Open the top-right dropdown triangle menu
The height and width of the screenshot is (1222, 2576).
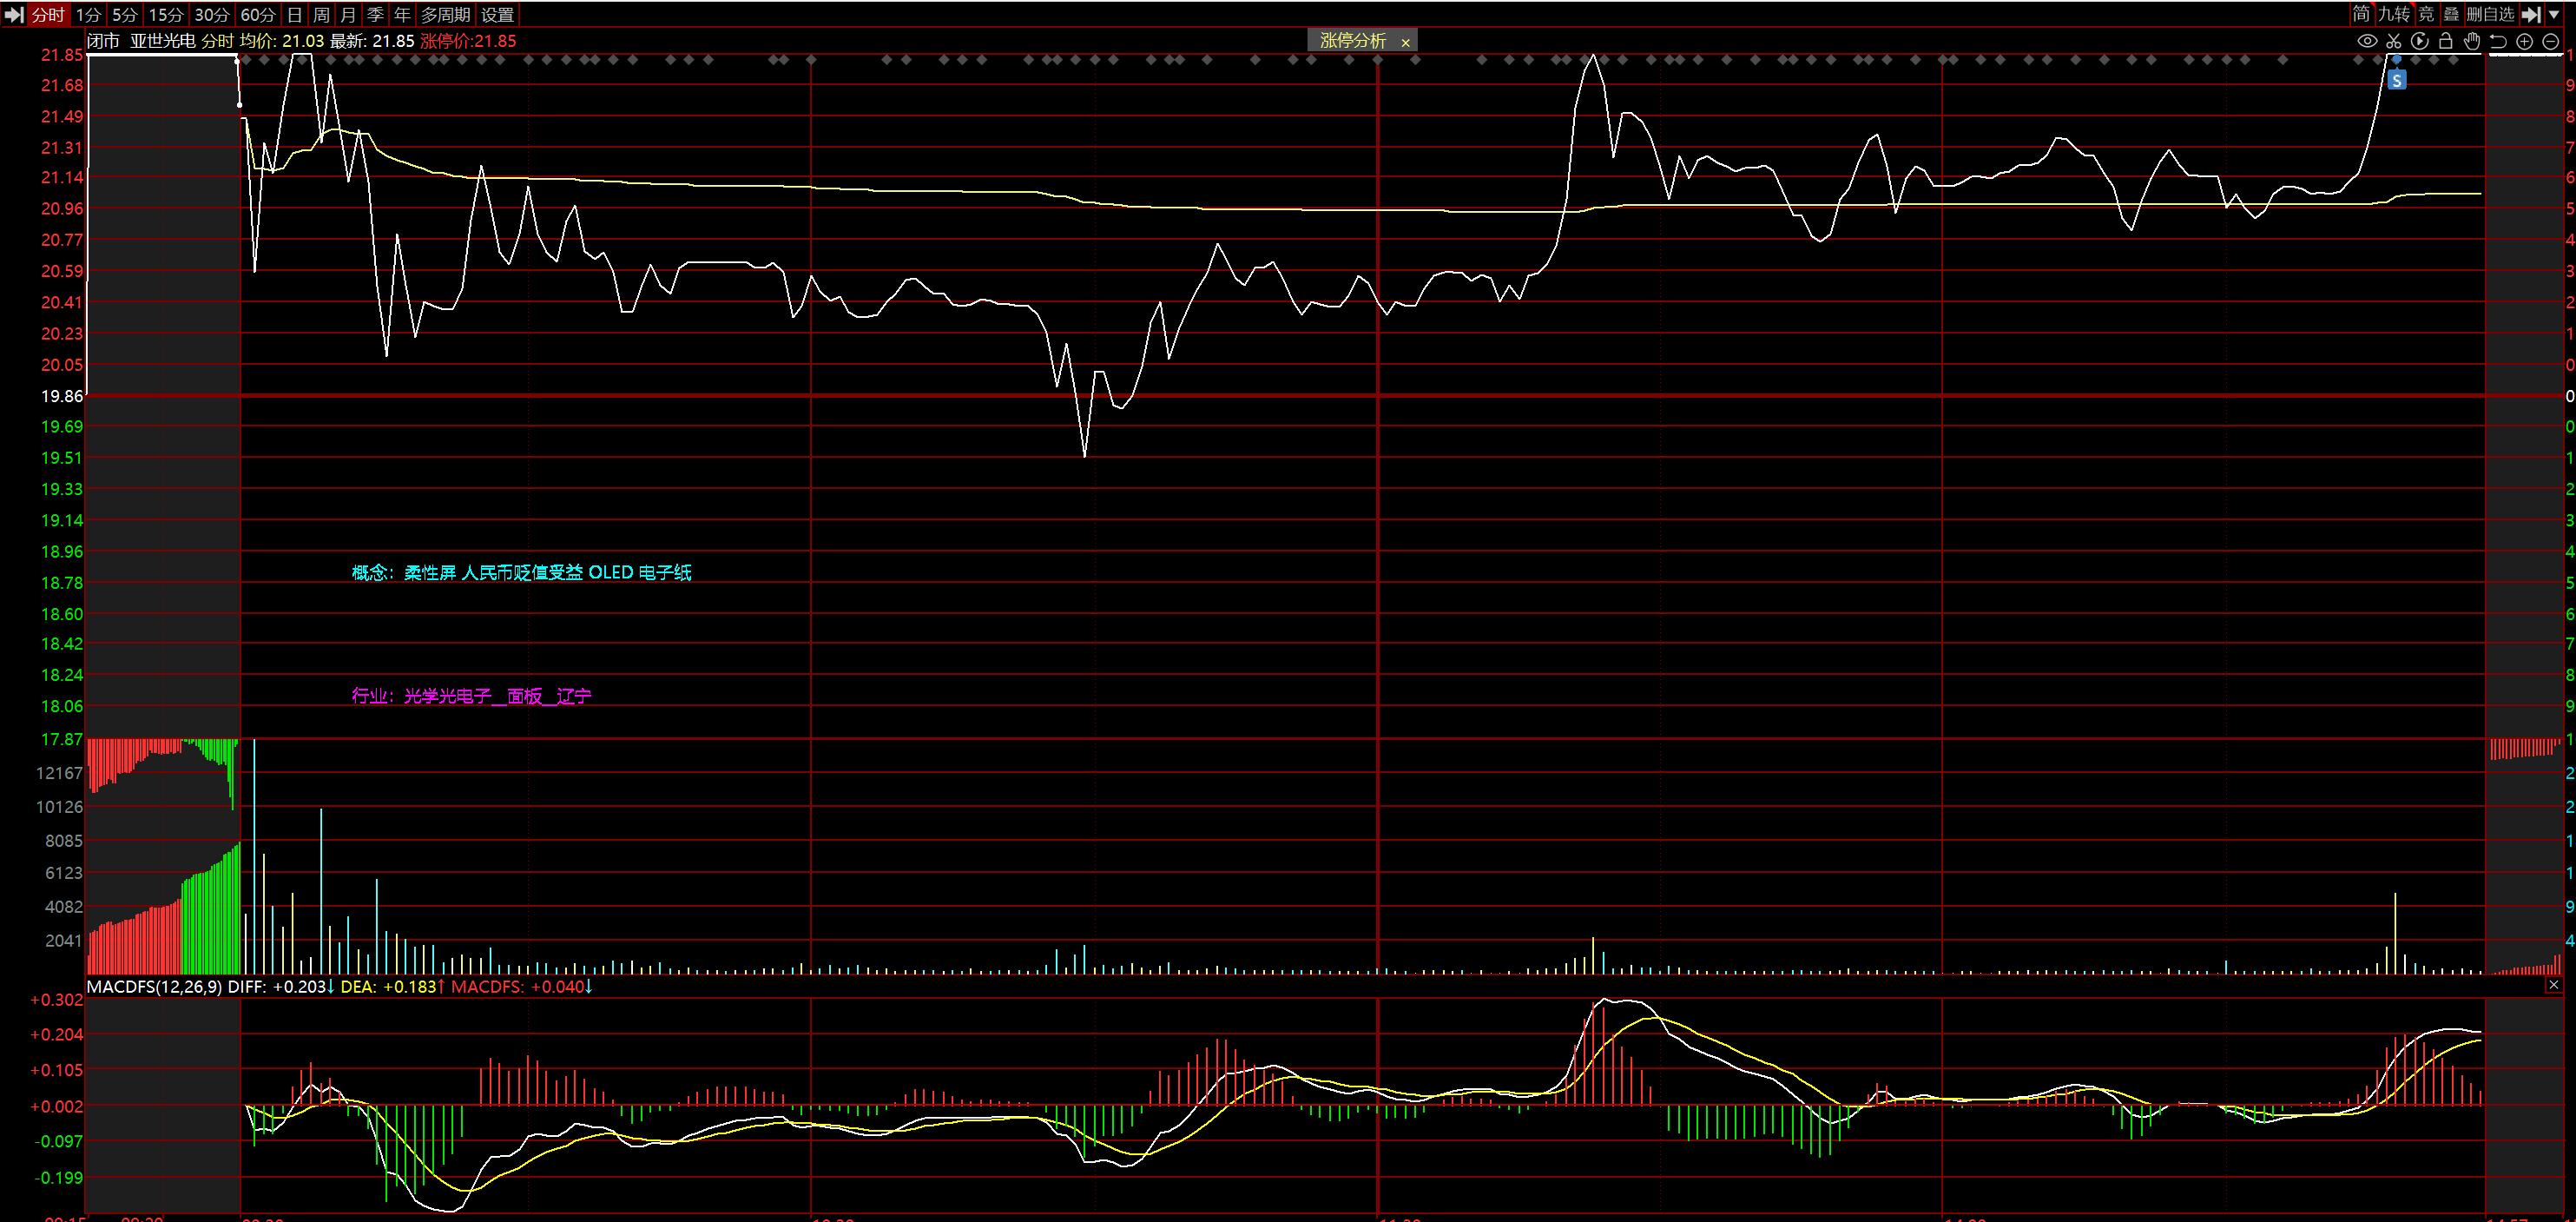coord(2554,15)
